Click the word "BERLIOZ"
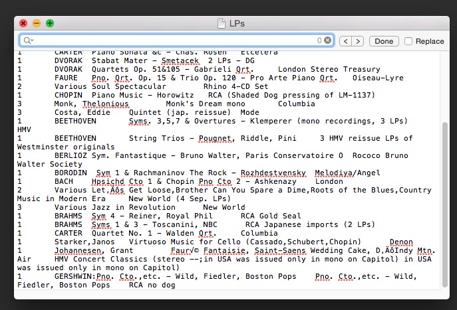457x310 pixels. pyautogui.click(x=71, y=155)
